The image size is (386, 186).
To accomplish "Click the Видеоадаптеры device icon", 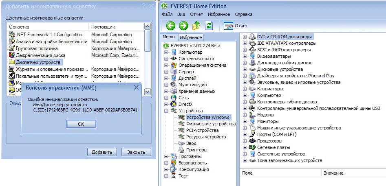I will [252, 56].
